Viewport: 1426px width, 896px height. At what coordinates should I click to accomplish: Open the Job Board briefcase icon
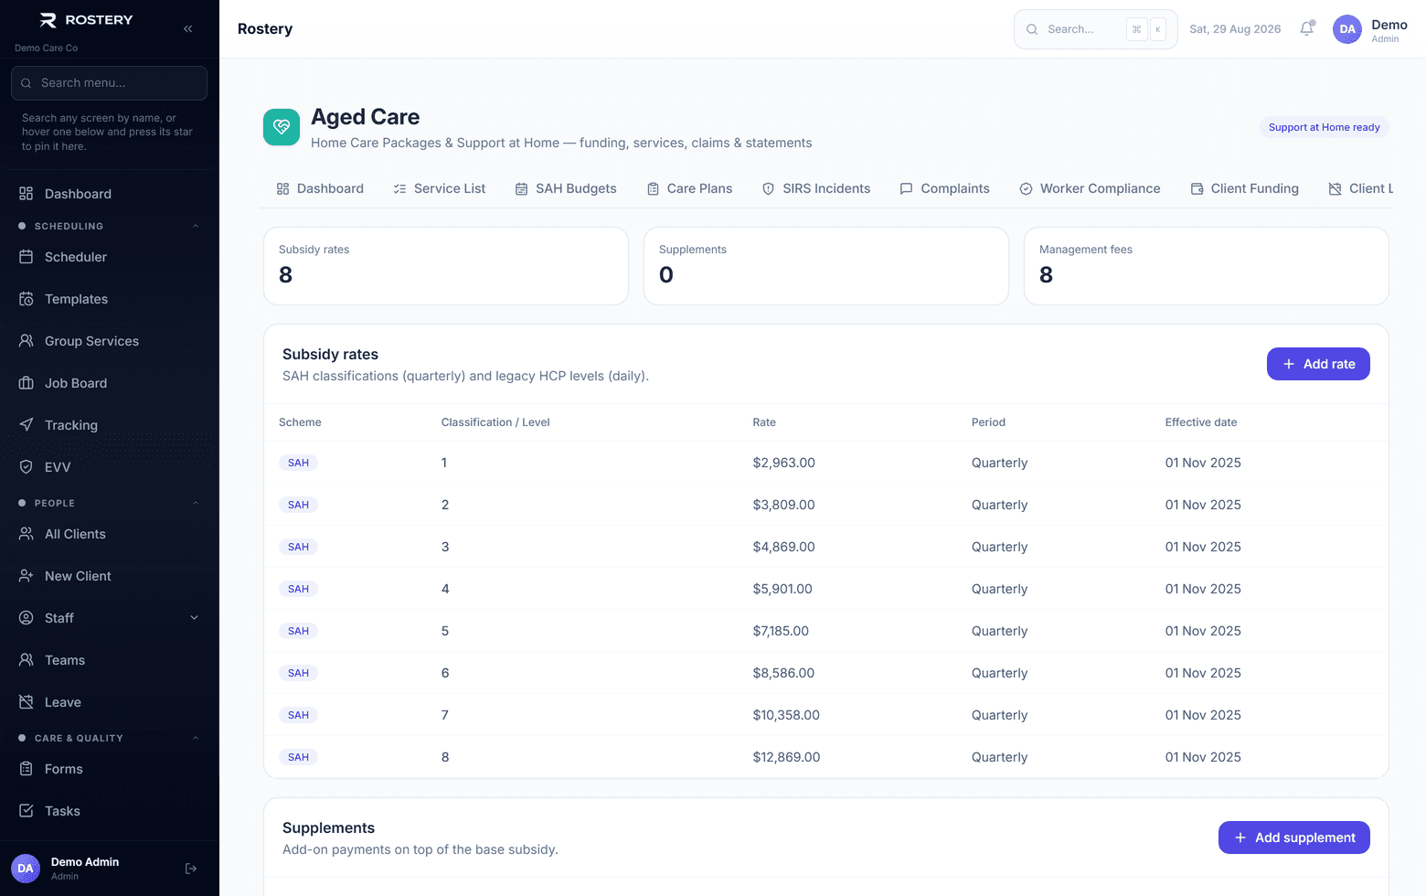tap(27, 383)
